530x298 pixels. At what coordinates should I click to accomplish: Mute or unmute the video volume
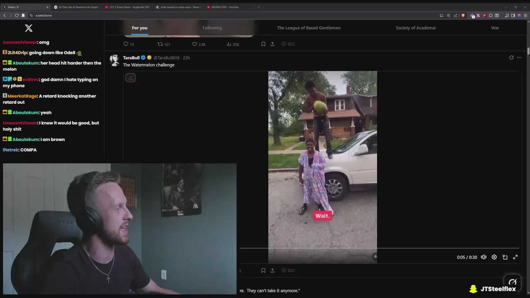[483, 257]
